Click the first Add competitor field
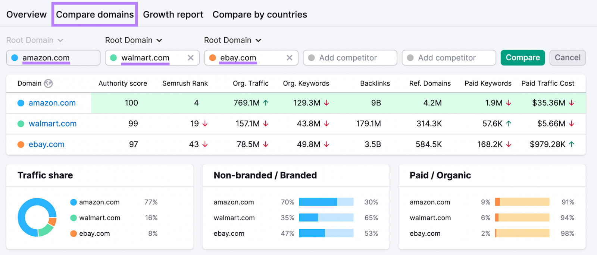 coord(350,58)
